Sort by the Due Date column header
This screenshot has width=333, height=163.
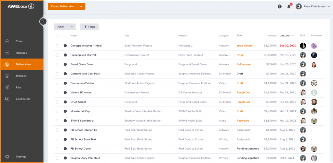285,35
